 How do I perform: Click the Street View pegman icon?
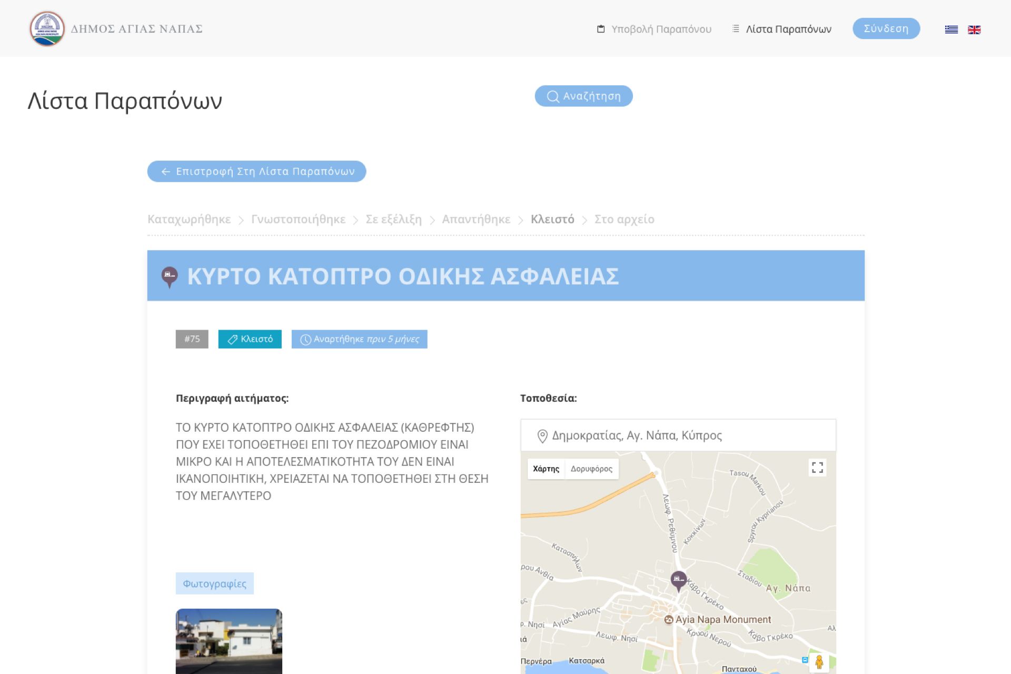pyautogui.click(x=819, y=662)
